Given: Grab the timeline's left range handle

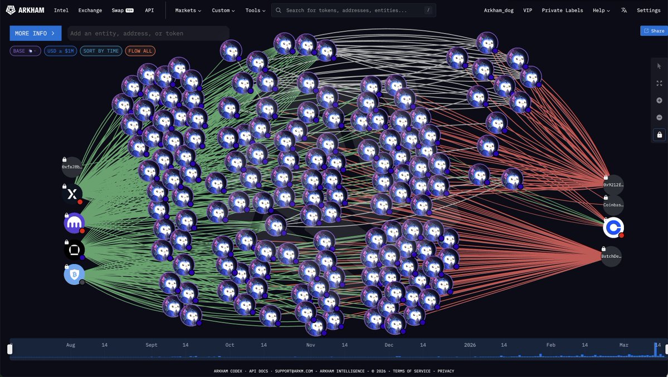Looking at the screenshot, I should coord(10,349).
